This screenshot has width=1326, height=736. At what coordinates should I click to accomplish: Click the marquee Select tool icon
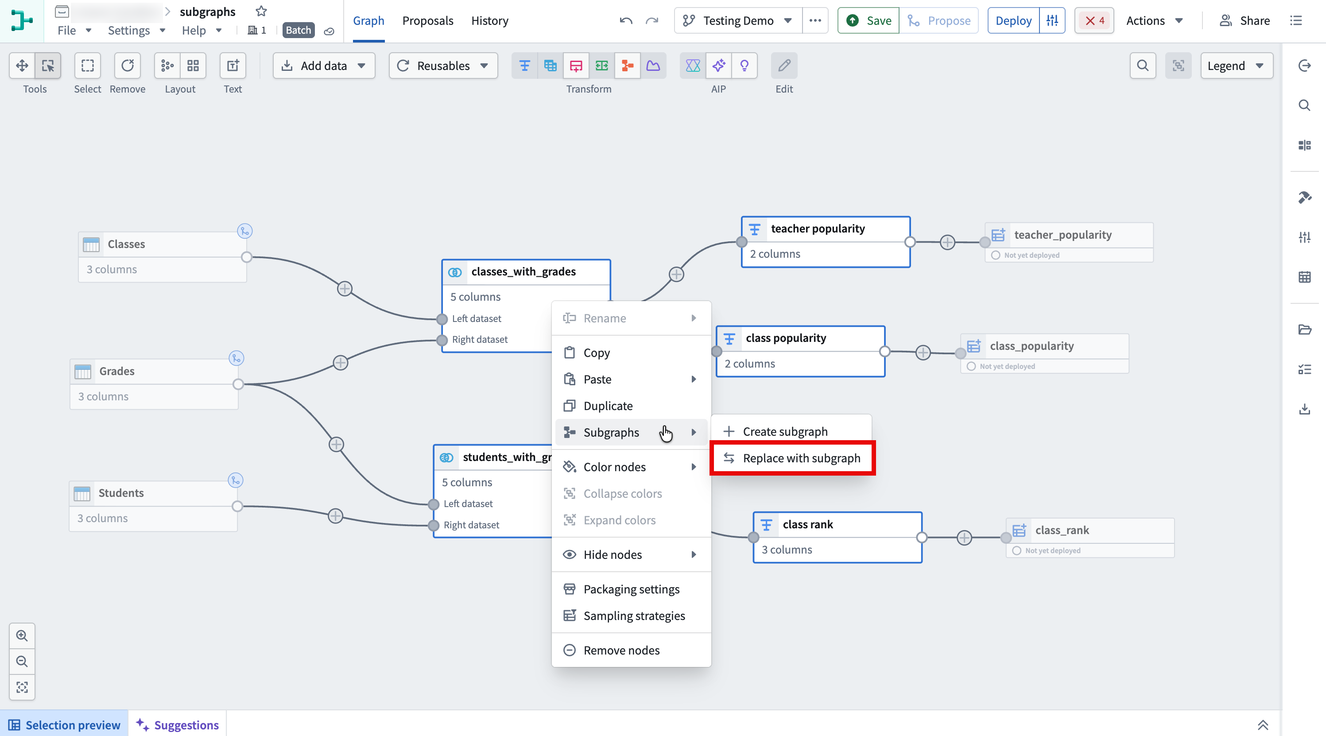point(88,66)
